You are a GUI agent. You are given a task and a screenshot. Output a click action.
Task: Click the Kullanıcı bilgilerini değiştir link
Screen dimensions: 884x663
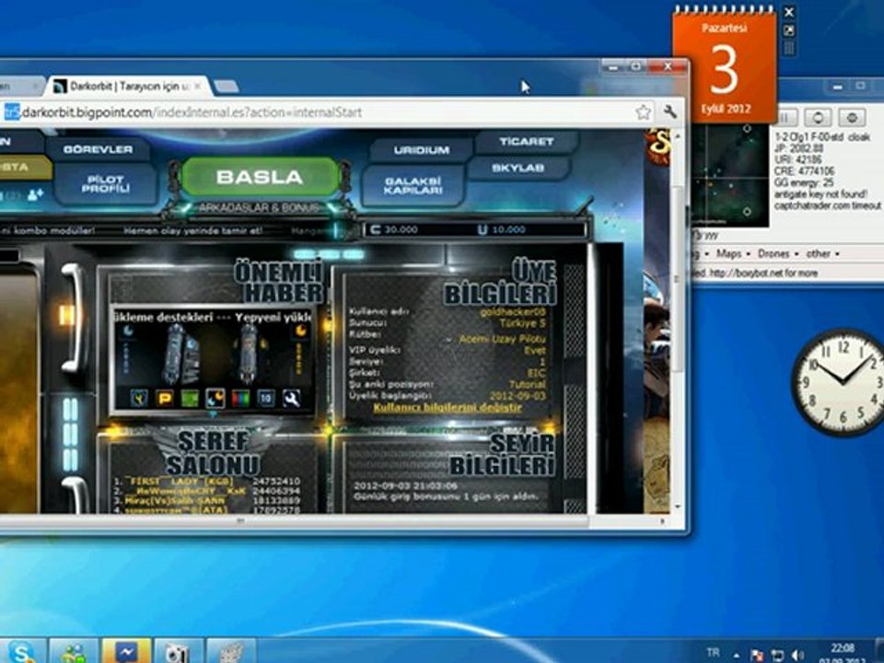coord(448,407)
